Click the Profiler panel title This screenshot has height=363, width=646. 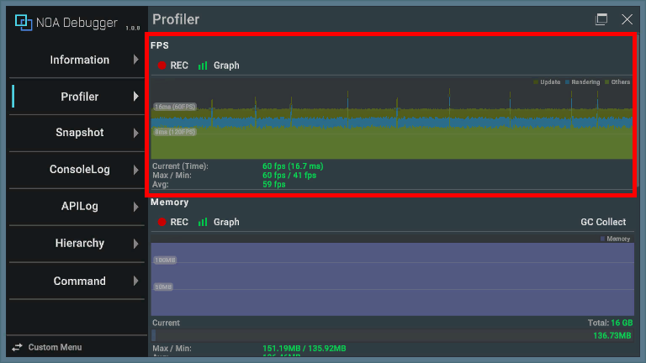(x=176, y=19)
